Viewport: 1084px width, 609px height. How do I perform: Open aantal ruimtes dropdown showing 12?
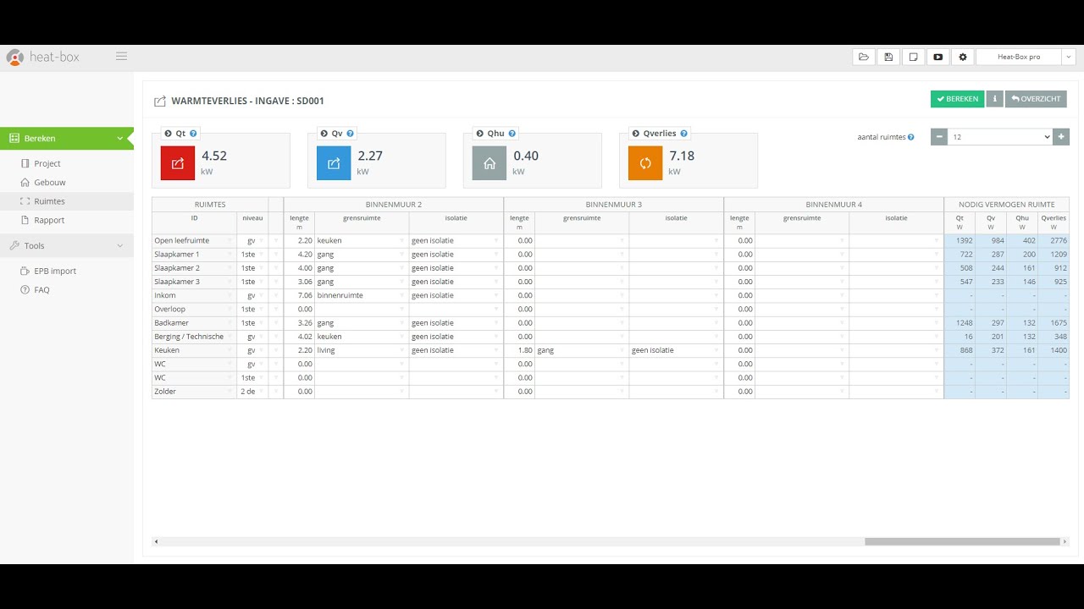1000,137
